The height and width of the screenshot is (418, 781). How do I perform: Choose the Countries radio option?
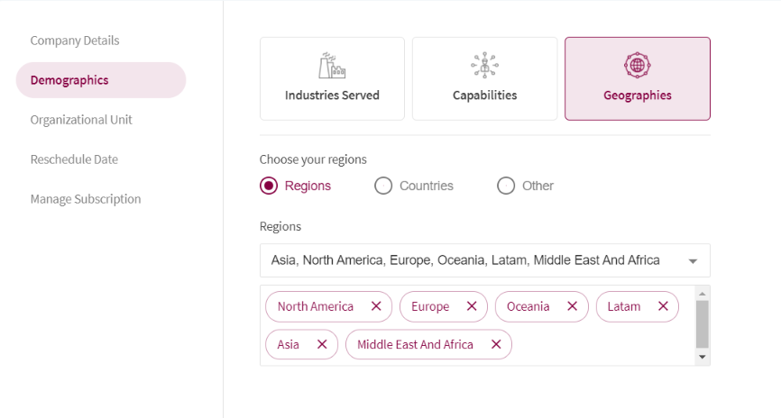[383, 186]
